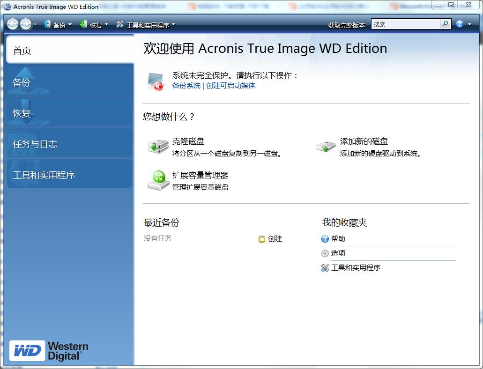Expand the 工具和实用程序 toolbar dropdown arrow
The height and width of the screenshot is (369, 483).
click(173, 24)
